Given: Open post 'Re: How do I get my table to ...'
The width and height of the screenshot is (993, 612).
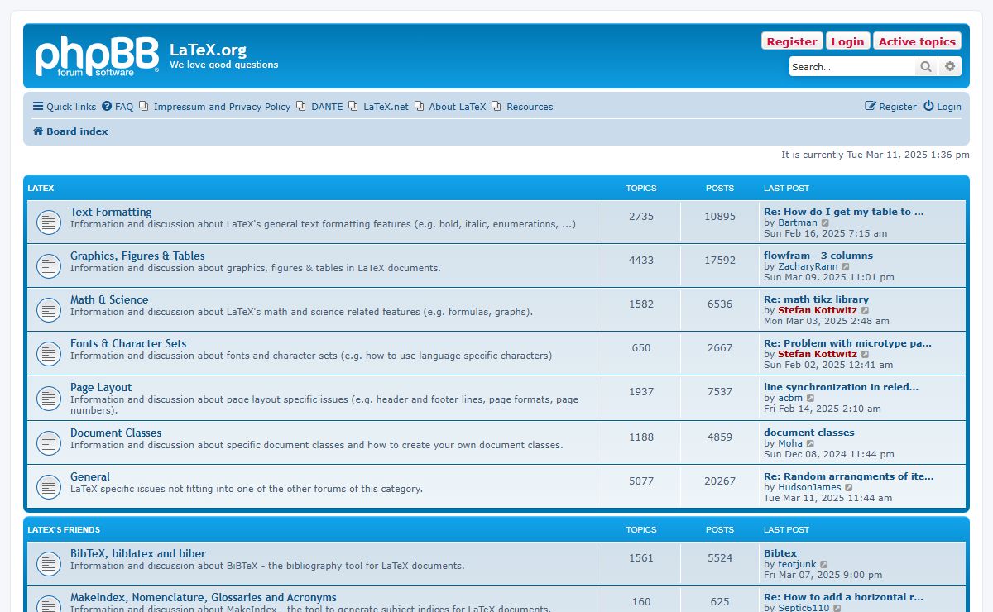Looking at the screenshot, I should click(x=844, y=212).
